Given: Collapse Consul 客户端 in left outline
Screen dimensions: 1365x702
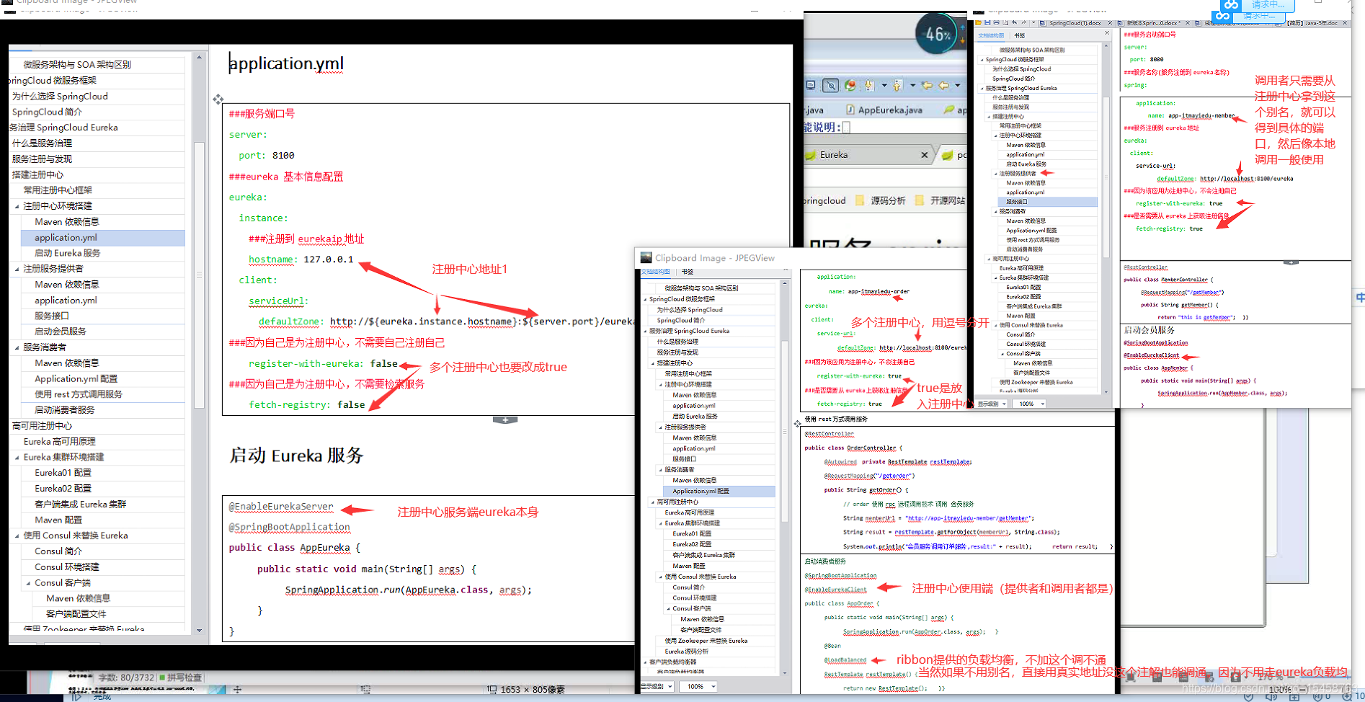Looking at the screenshot, I should [x=29, y=582].
